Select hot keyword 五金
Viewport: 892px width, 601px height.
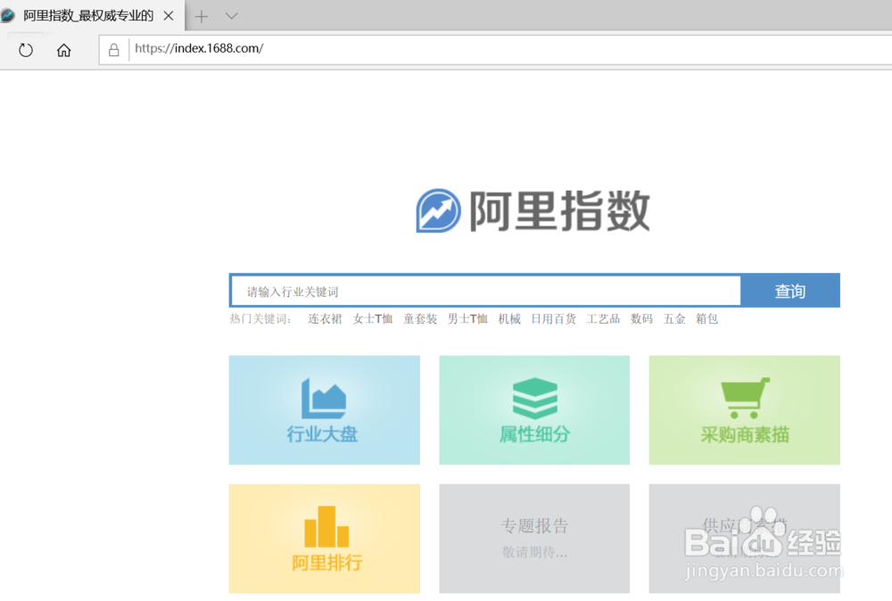tap(674, 319)
